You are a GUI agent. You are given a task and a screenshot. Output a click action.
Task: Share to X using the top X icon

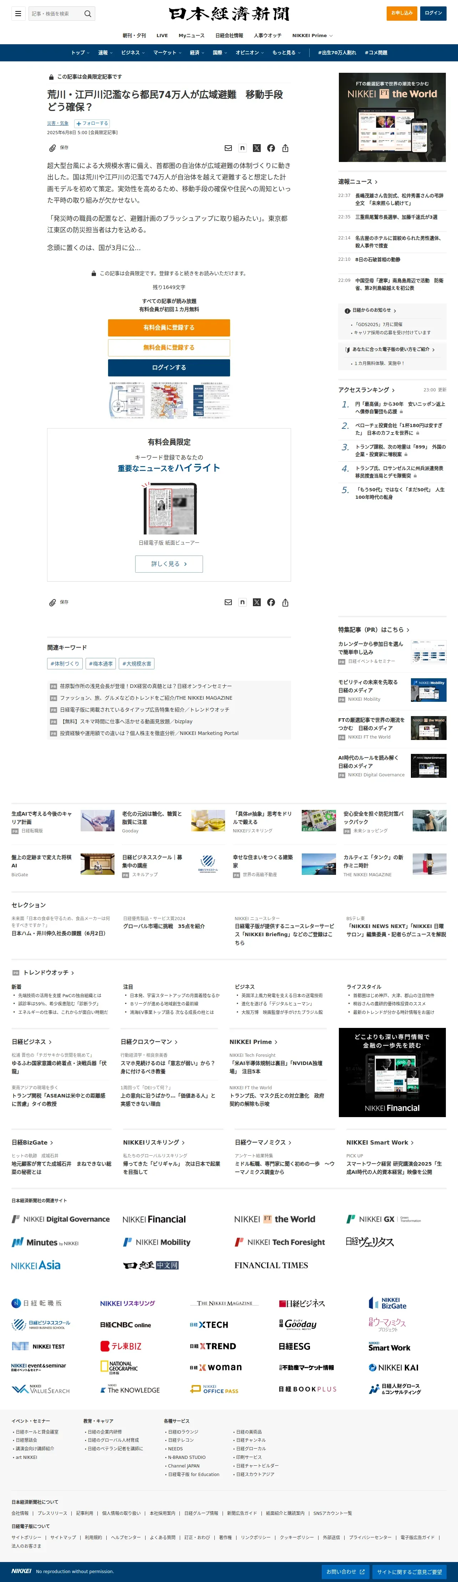(256, 148)
